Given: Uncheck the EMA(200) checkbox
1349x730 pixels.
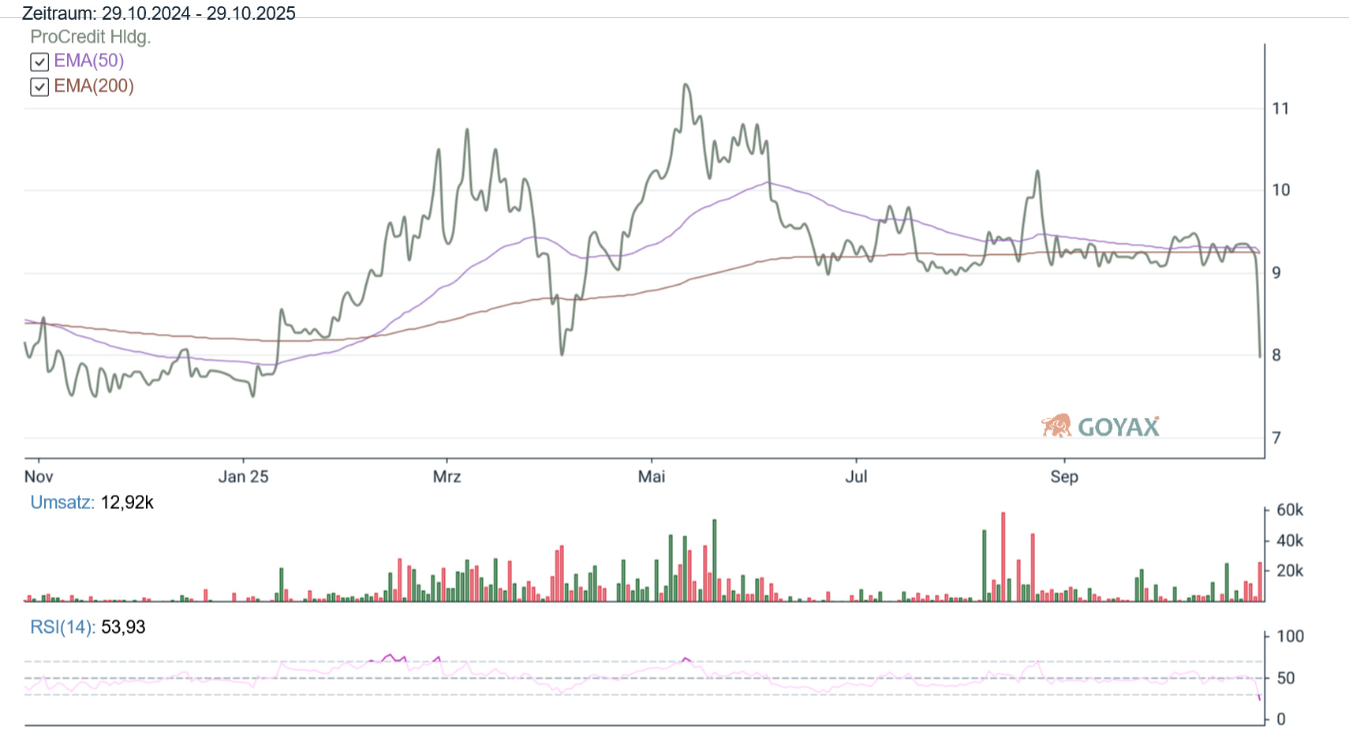Looking at the screenshot, I should coord(39,87).
